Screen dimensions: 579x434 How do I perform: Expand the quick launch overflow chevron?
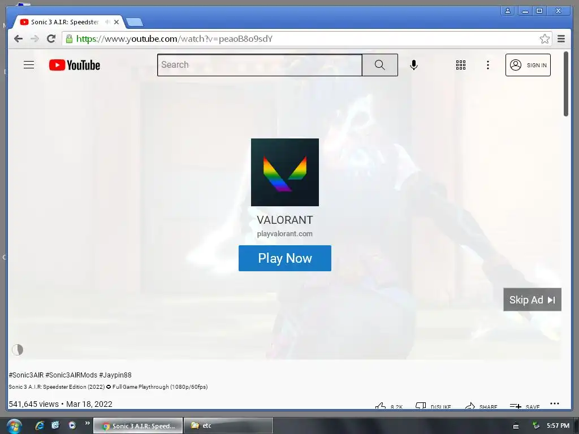pyautogui.click(x=87, y=423)
